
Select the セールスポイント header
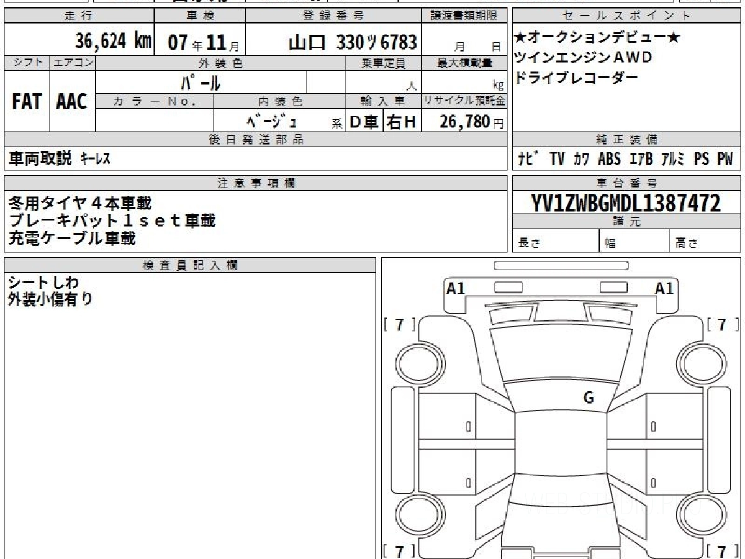(627, 16)
